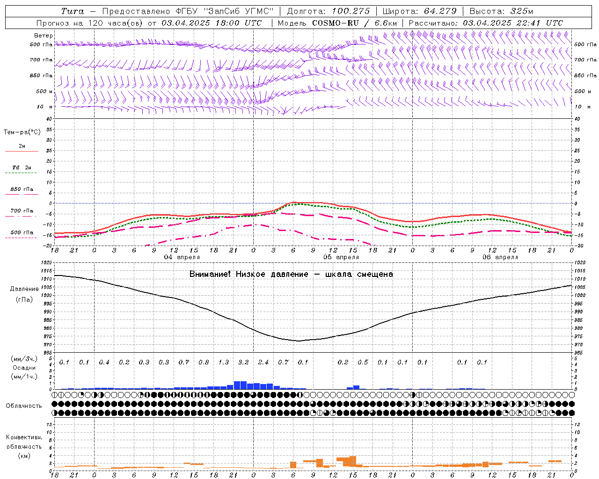The width and height of the screenshot is (599, 479).
Task: Click the Модель COSMO-RU / 6.6км label
Action: tap(337, 23)
